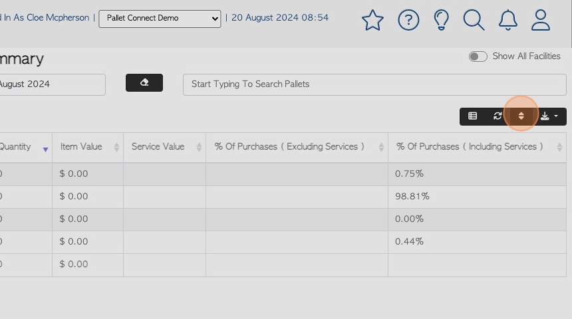This screenshot has width=572, height=319.
Task: Click the highlighted sort arrows toolbar icon
Action: (521, 116)
